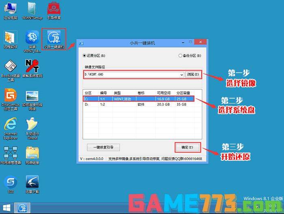Click the 一键修复引导 button
This screenshot has width=284, height=214.
[x=103, y=147]
